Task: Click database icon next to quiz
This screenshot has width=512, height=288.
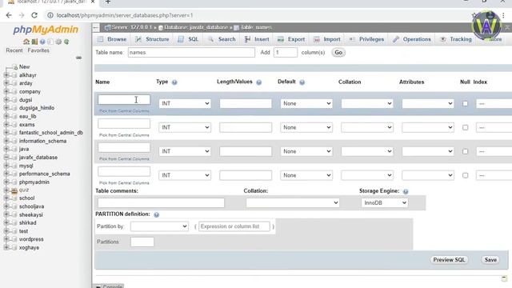Action: [x=14, y=190]
